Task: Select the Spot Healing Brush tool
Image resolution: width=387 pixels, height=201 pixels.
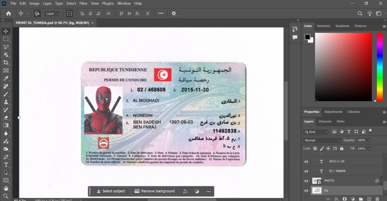Action: pyautogui.click(x=6, y=86)
